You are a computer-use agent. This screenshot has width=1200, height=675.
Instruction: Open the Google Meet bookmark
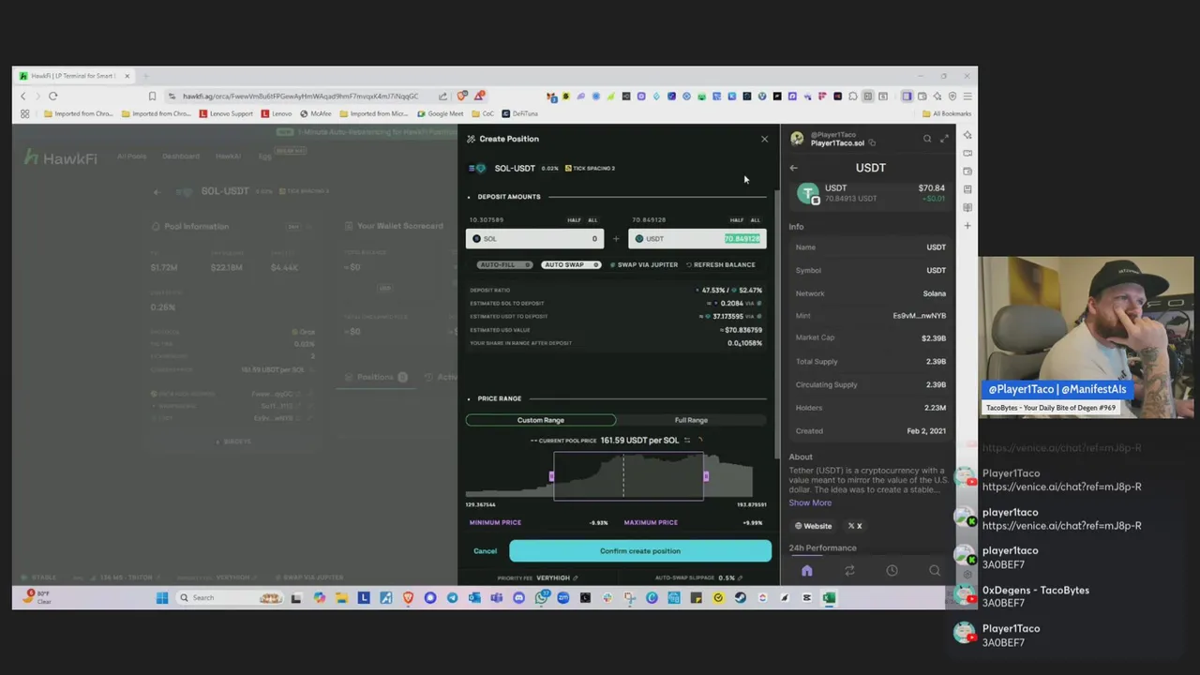point(440,113)
